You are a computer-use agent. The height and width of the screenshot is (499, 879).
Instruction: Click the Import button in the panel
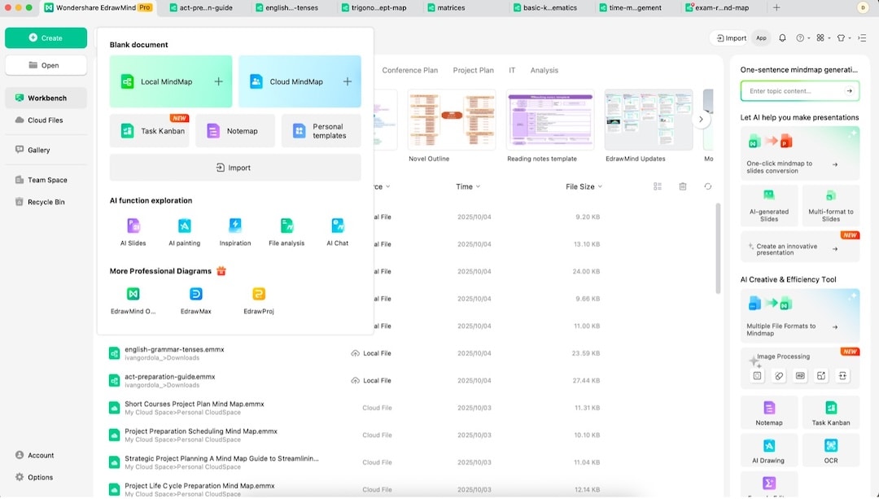click(234, 167)
